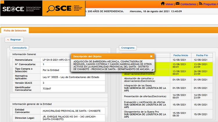Click the N° Convocatoria label

(x=25, y=64)
